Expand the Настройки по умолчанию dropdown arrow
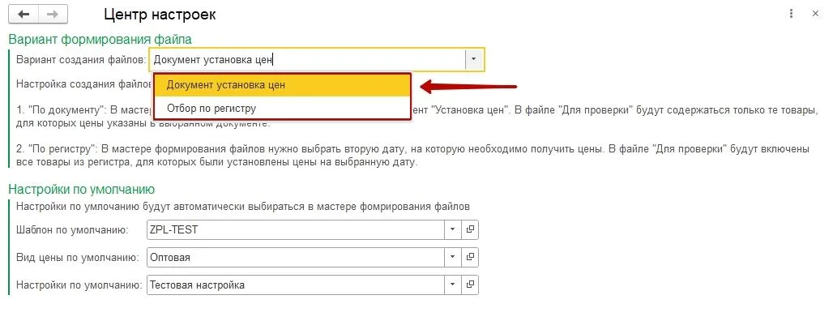The height and width of the screenshot is (321, 833). pyautogui.click(x=453, y=285)
